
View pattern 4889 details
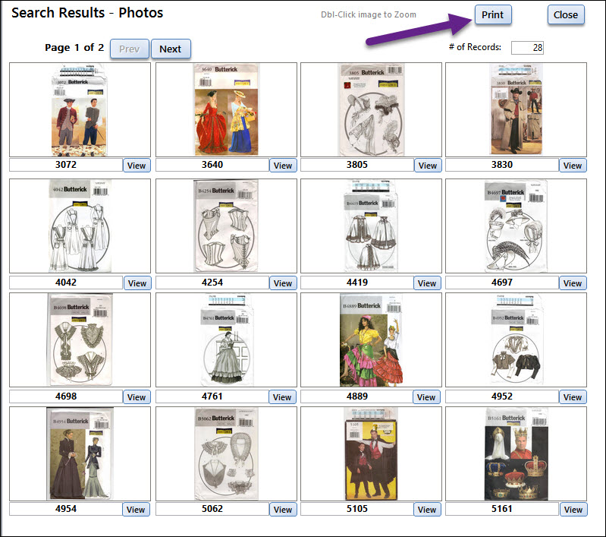pos(426,396)
